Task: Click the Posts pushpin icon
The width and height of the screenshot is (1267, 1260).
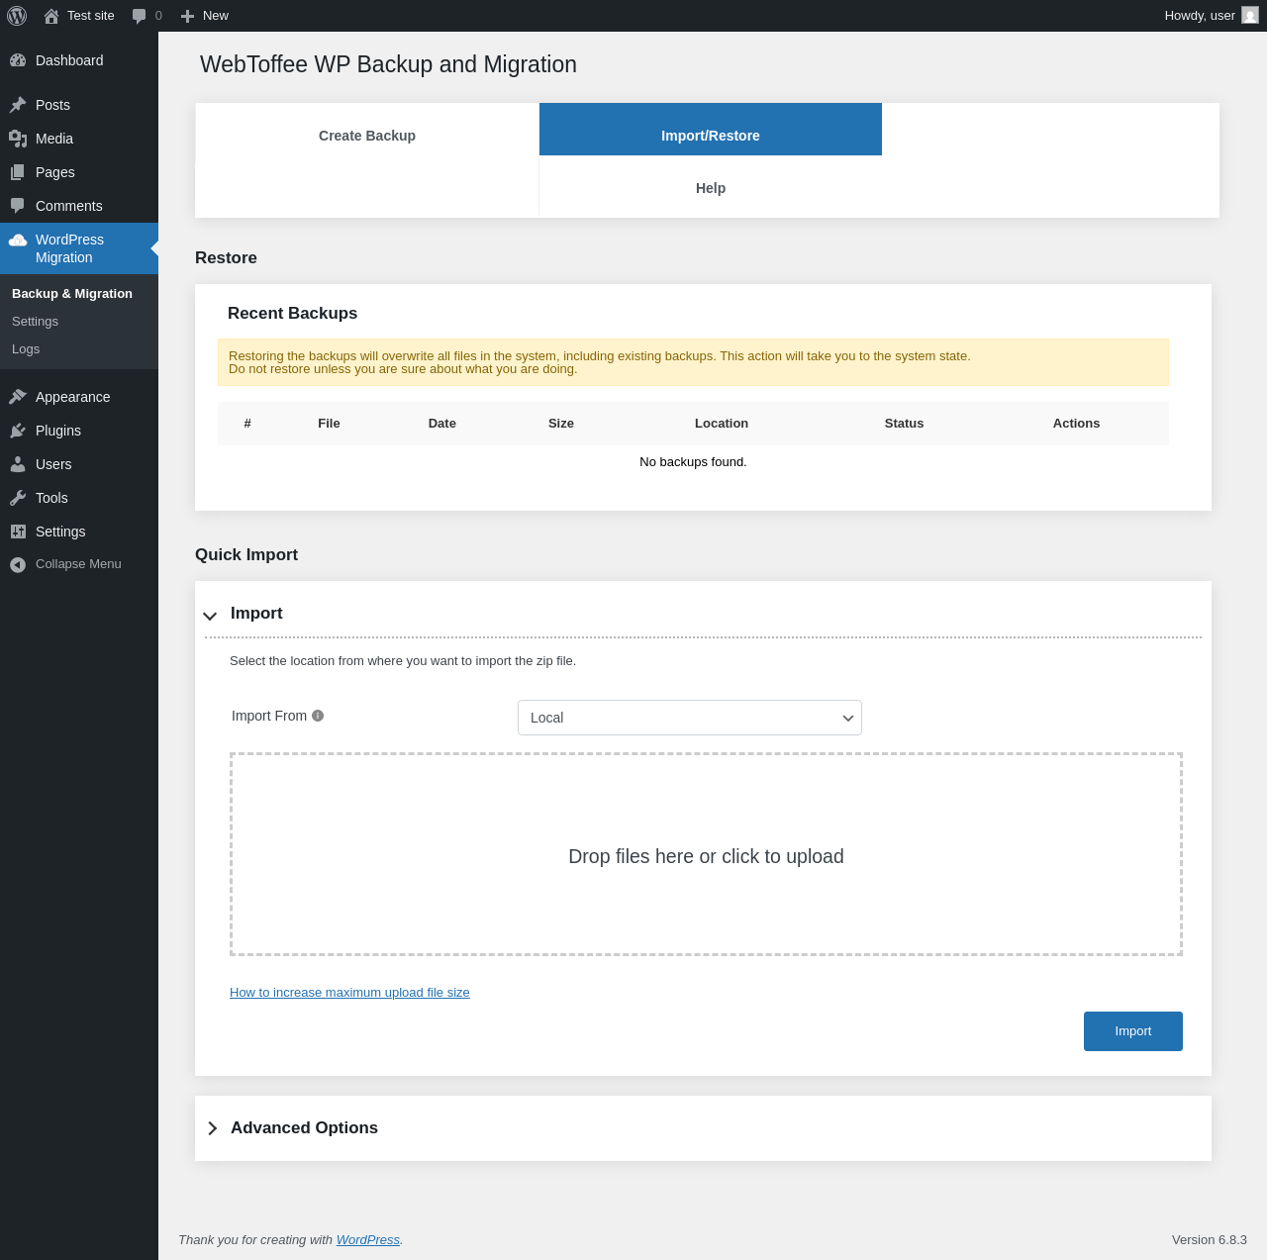Action: tap(18, 105)
